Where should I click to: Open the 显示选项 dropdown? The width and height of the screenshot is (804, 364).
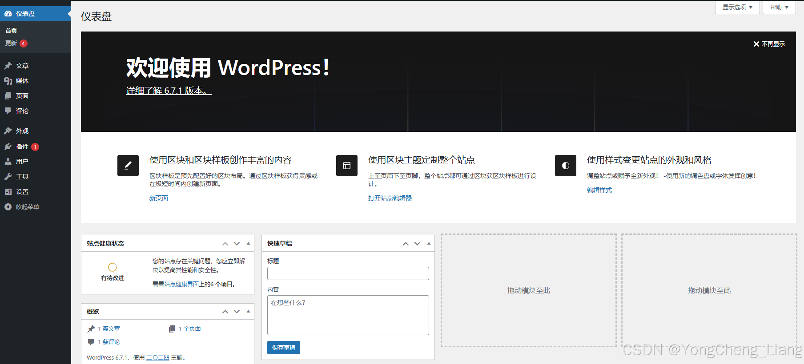(x=737, y=8)
